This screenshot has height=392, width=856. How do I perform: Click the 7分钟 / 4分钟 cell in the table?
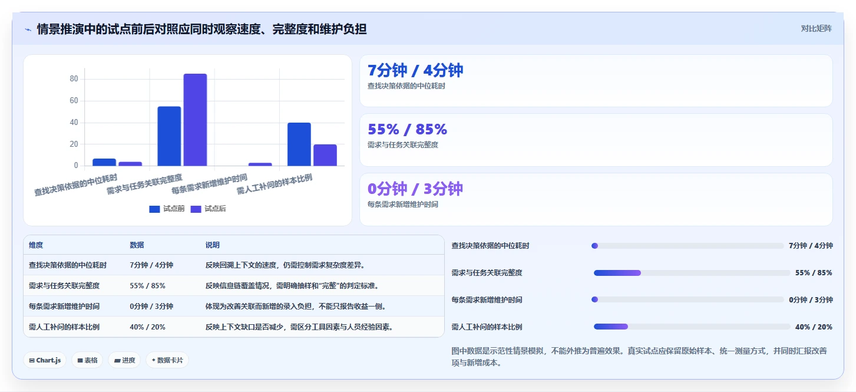[x=151, y=265]
